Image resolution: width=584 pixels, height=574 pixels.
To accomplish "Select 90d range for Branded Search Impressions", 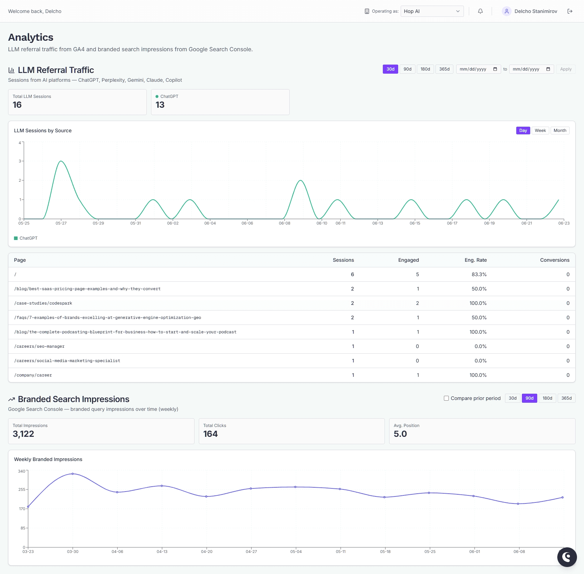I will click(x=530, y=398).
